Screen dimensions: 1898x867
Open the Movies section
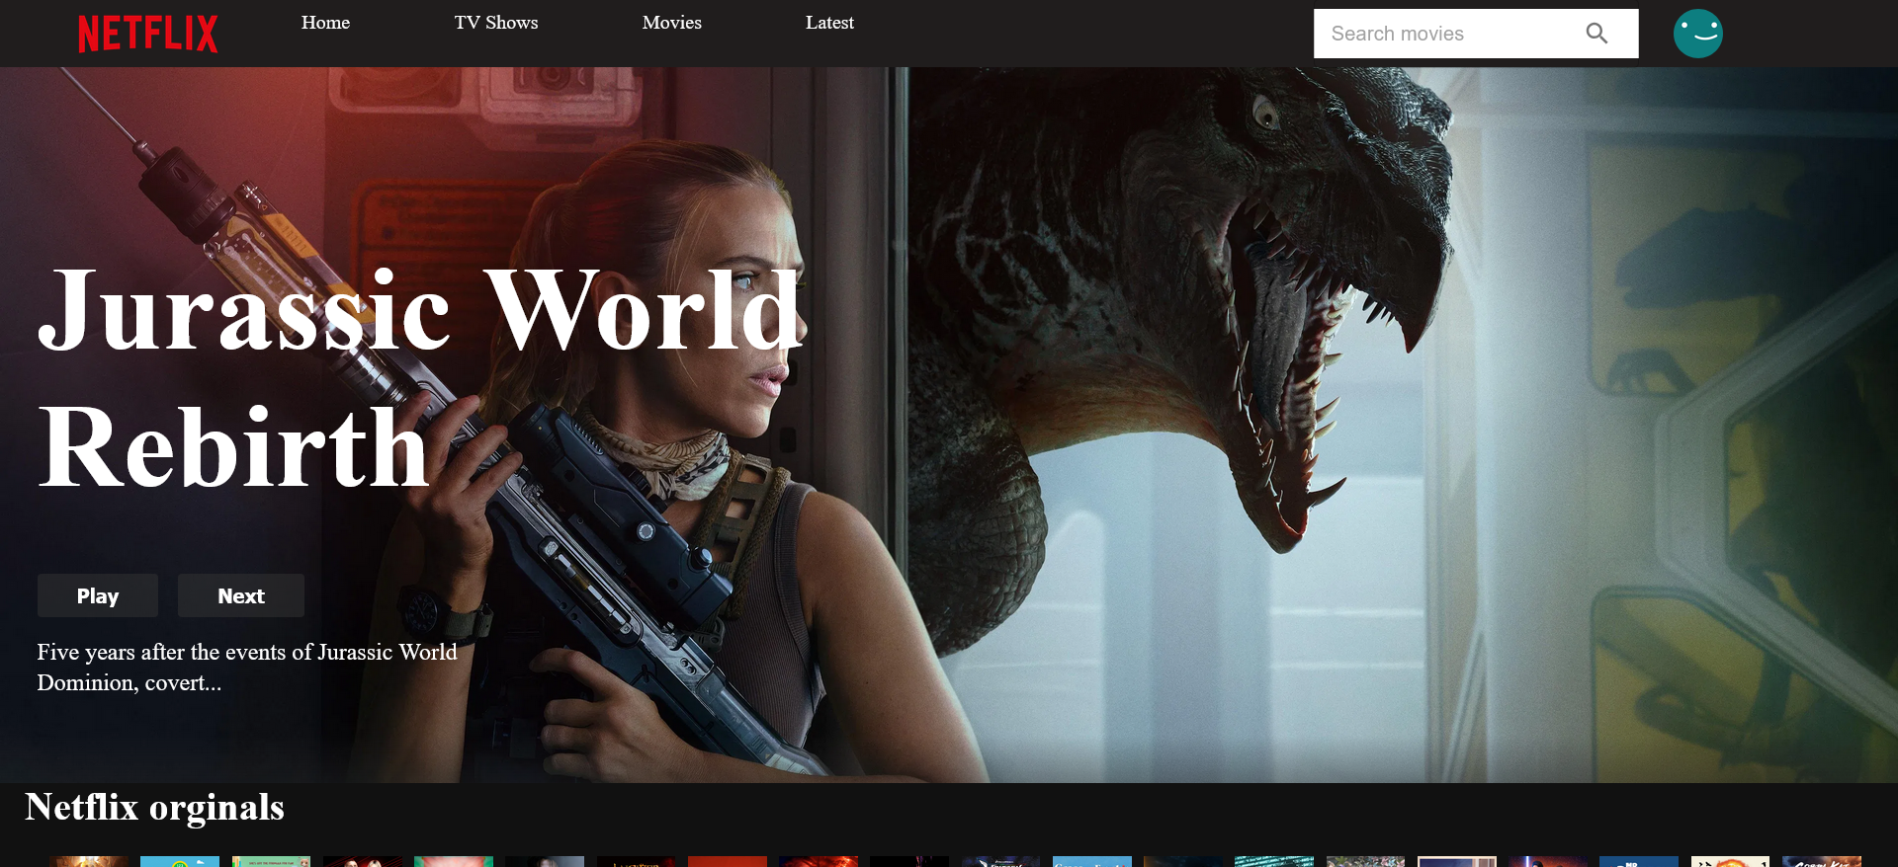672,23
